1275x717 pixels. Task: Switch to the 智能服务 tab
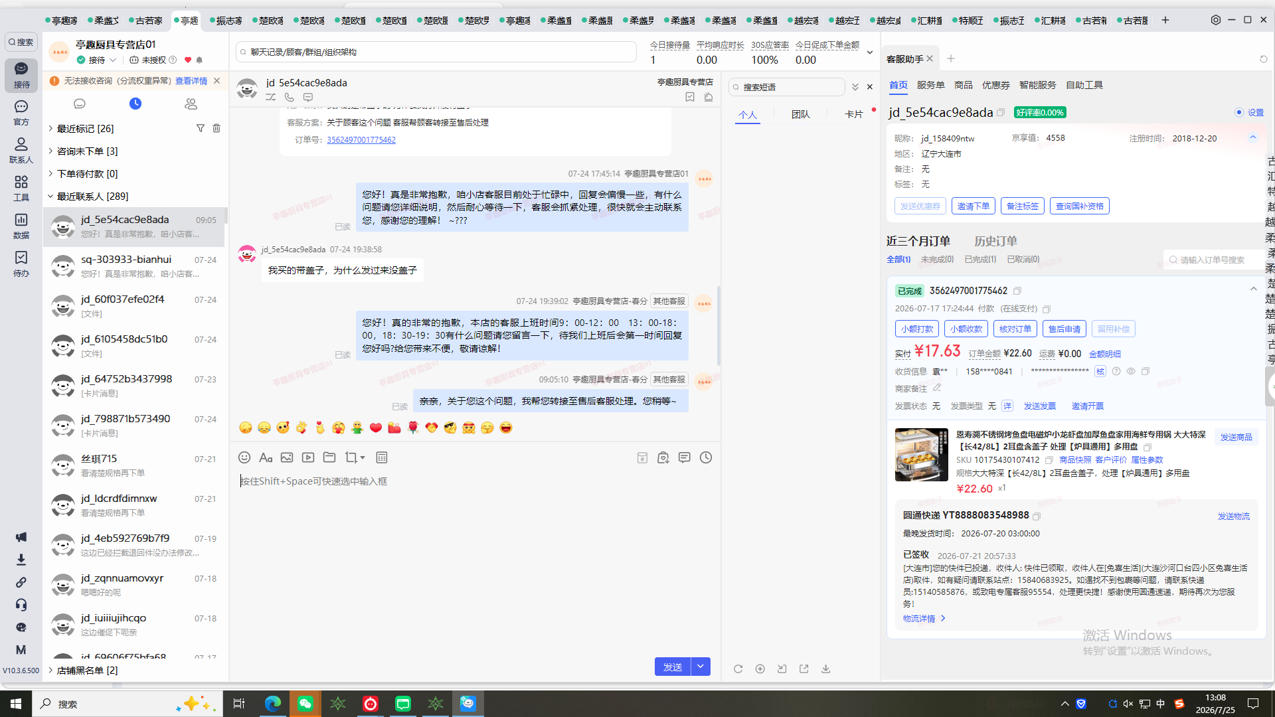click(1037, 85)
